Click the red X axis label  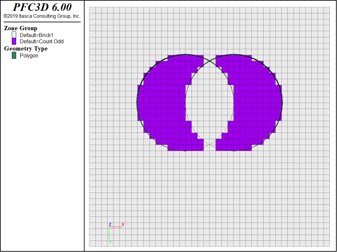[123, 224]
